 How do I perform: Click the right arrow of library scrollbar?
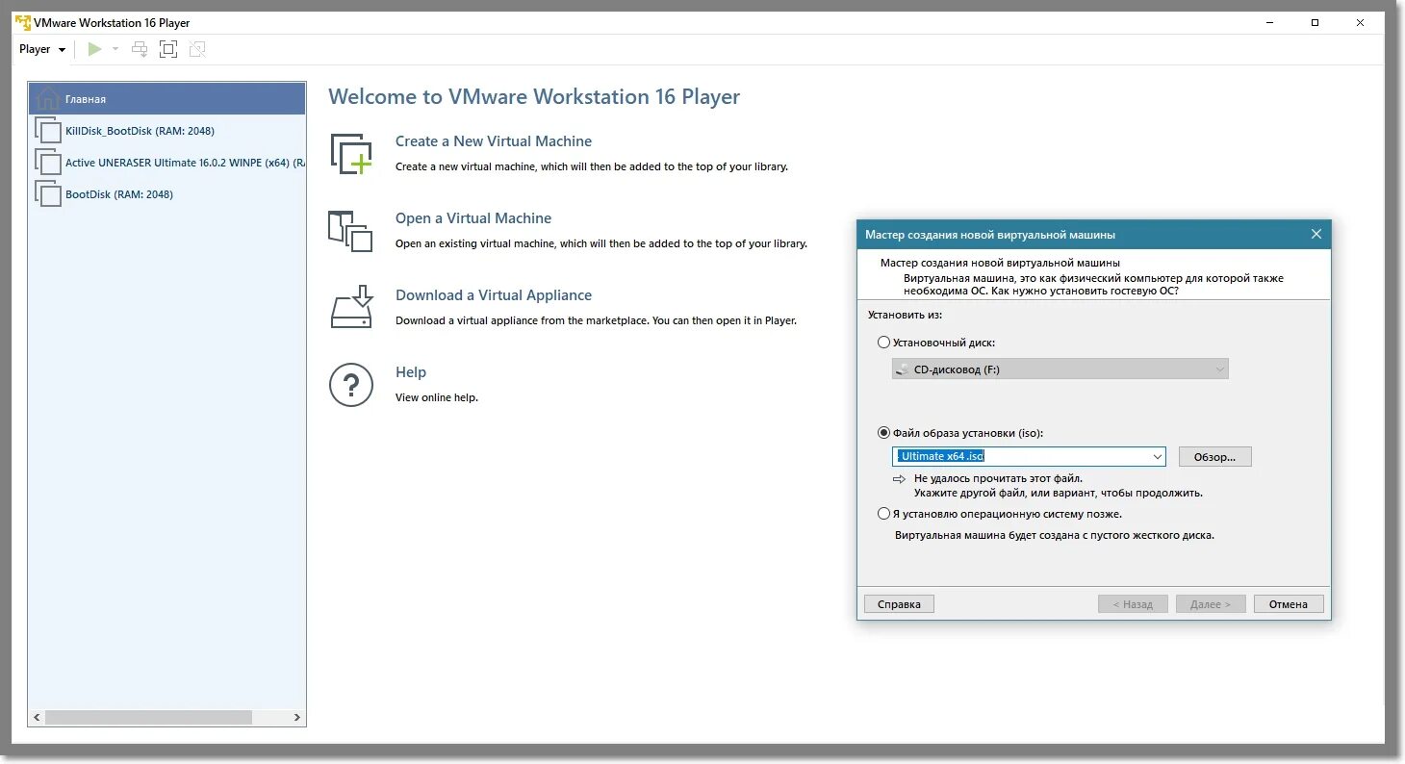pyautogui.click(x=297, y=718)
